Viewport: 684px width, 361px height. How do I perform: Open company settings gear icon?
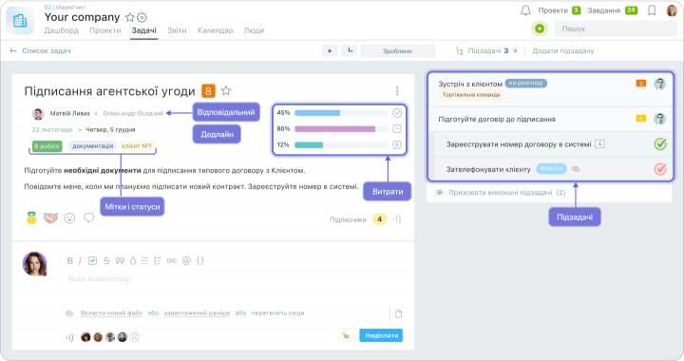click(x=142, y=17)
